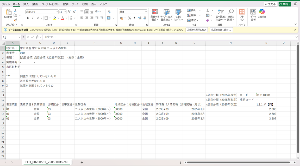Switch to the データ (Data) ribbon tab
This screenshot has width=300, height=166.
[75, 4]
